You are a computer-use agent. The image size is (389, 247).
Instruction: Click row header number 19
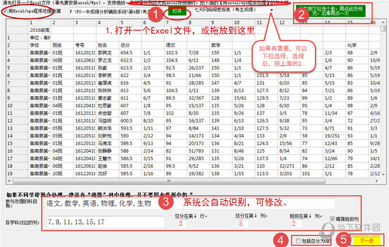pos(18,174)
